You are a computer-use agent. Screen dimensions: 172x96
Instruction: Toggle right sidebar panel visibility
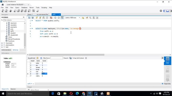click(x=170, y=11)
